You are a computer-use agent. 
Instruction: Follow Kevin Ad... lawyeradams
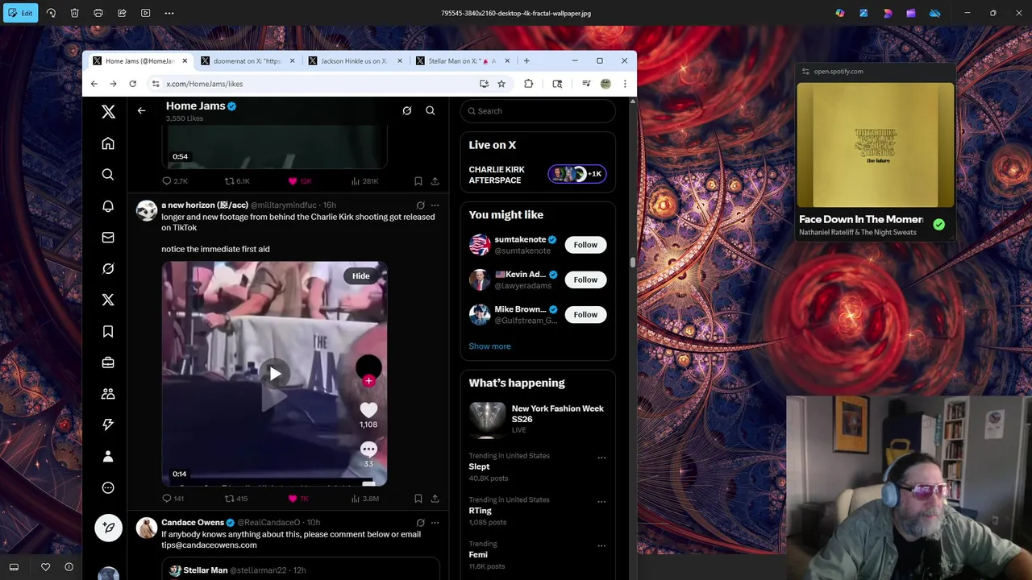(585, 280)
